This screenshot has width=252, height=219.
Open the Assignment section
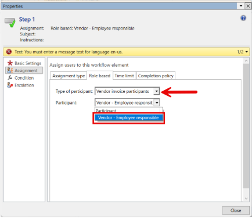pyautogui.click(x=24, y=70)
